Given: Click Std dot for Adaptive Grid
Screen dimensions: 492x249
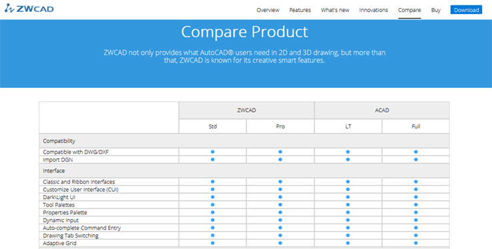Looking at the screenshot, I should (x=212, y=243).
